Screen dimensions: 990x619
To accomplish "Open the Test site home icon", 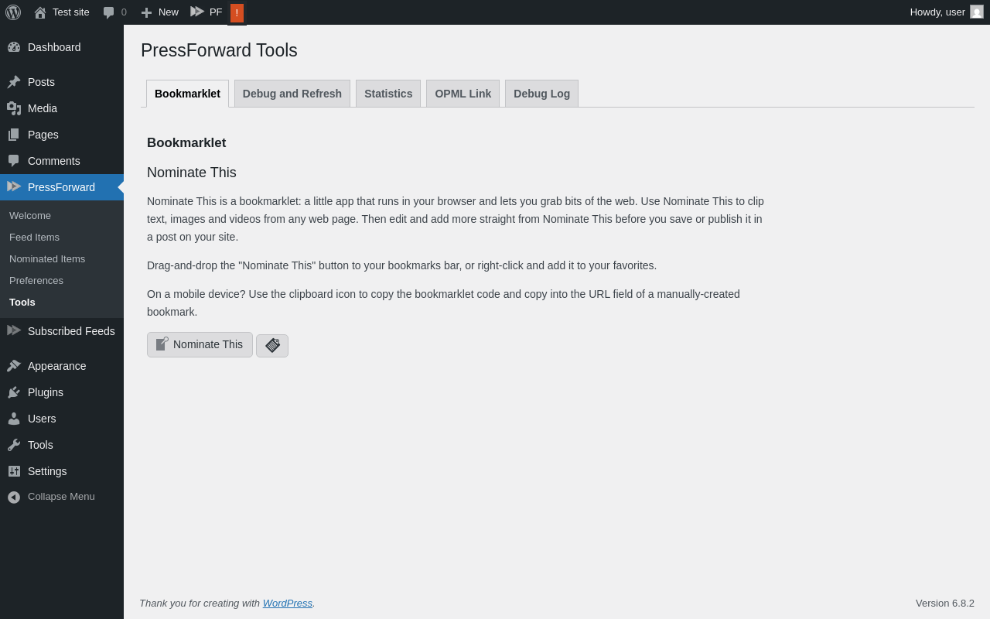I will click(x=40, y=12).
